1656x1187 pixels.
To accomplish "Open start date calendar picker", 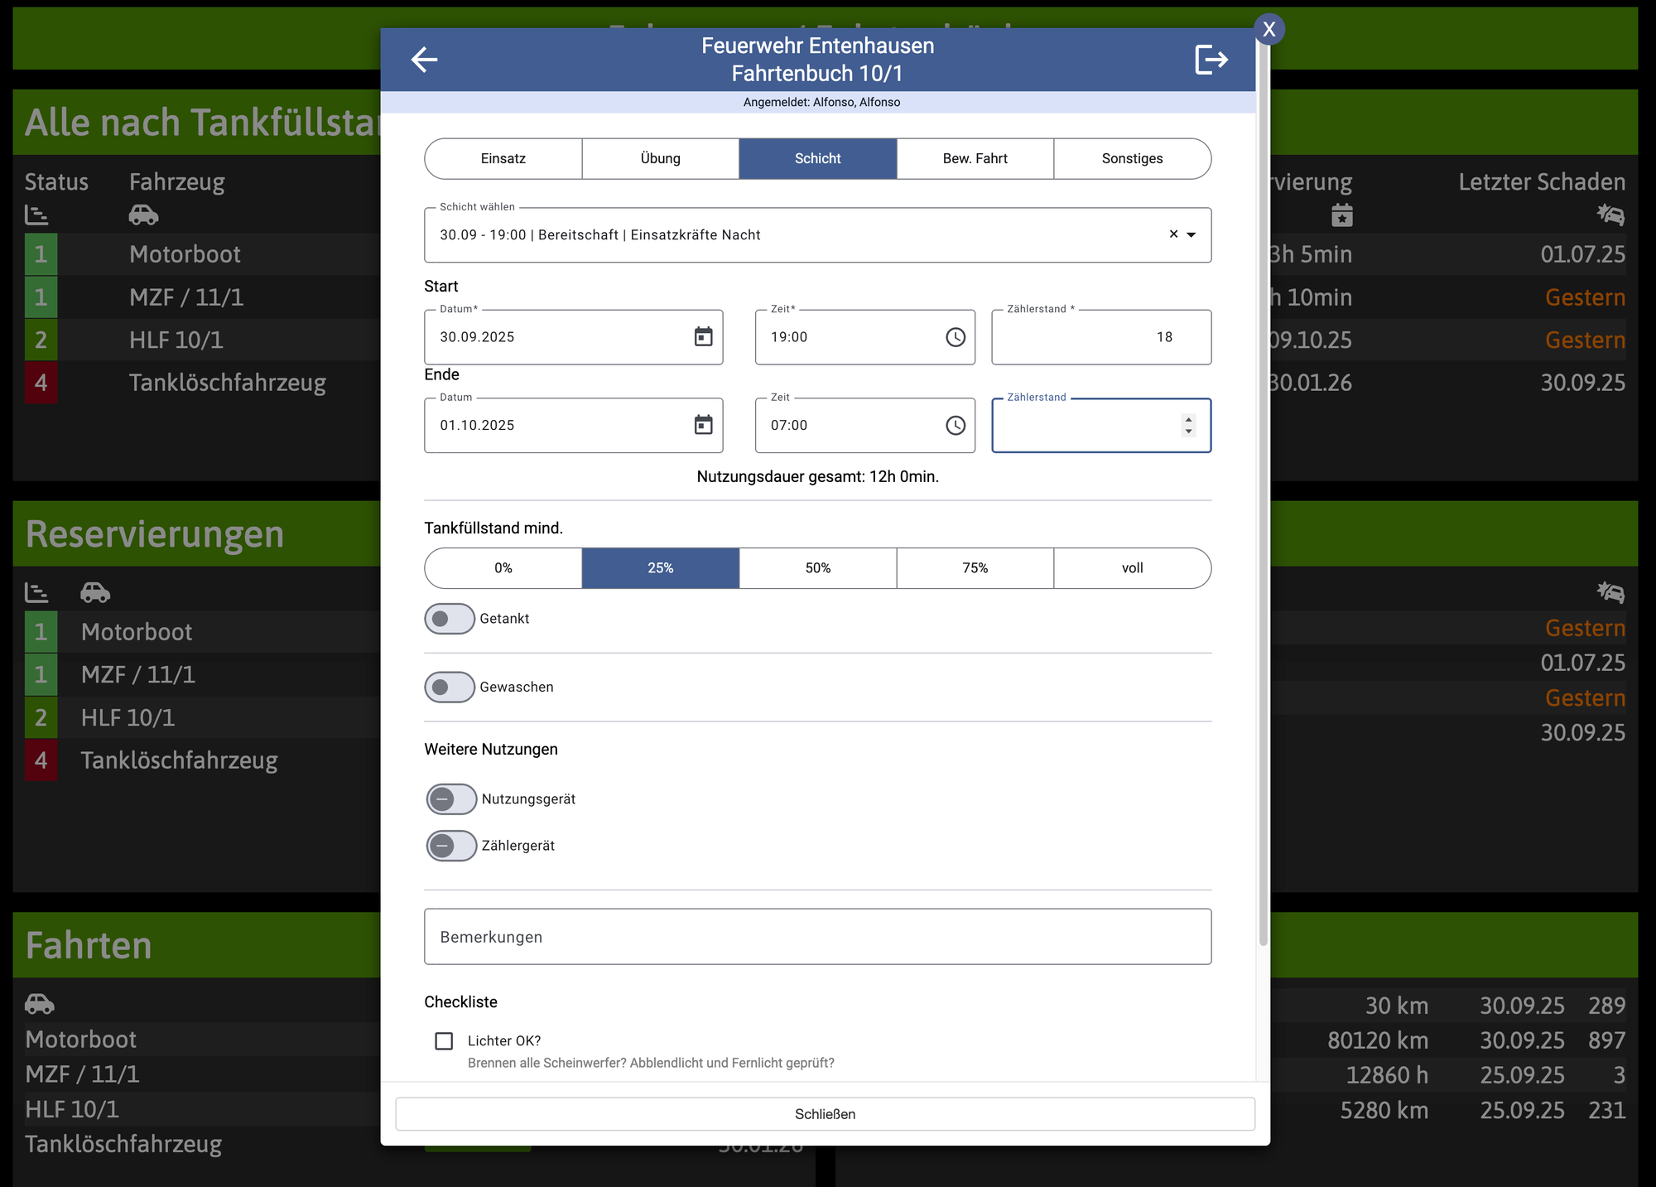I will point(703,336).
